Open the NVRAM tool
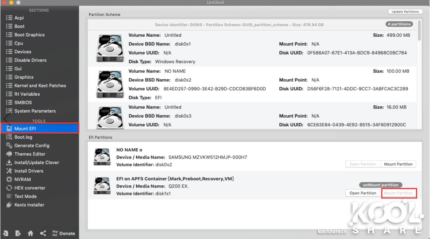430x239 pixels. click(x=22, y=180)
